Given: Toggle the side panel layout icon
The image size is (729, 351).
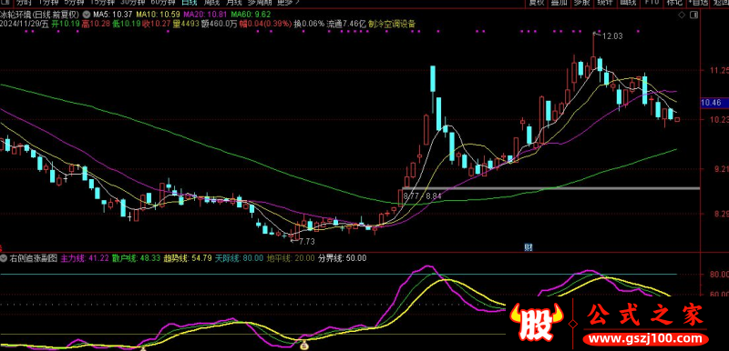Looking at the screenshot, I should (693, 15).
